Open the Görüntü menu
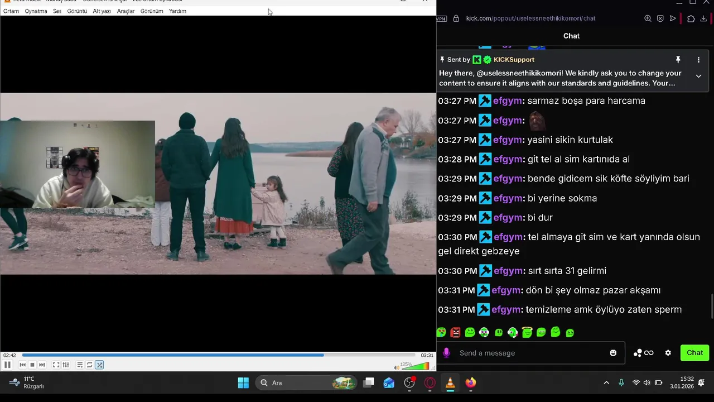The width and height of the screenshot is (714, 402). pos(77,11)
